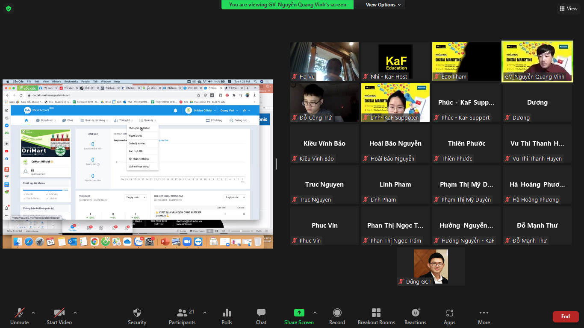Screen dimensions: 584x328
Task: Select Xác thực OA menu entry
Action: click(x=143, y=151)
